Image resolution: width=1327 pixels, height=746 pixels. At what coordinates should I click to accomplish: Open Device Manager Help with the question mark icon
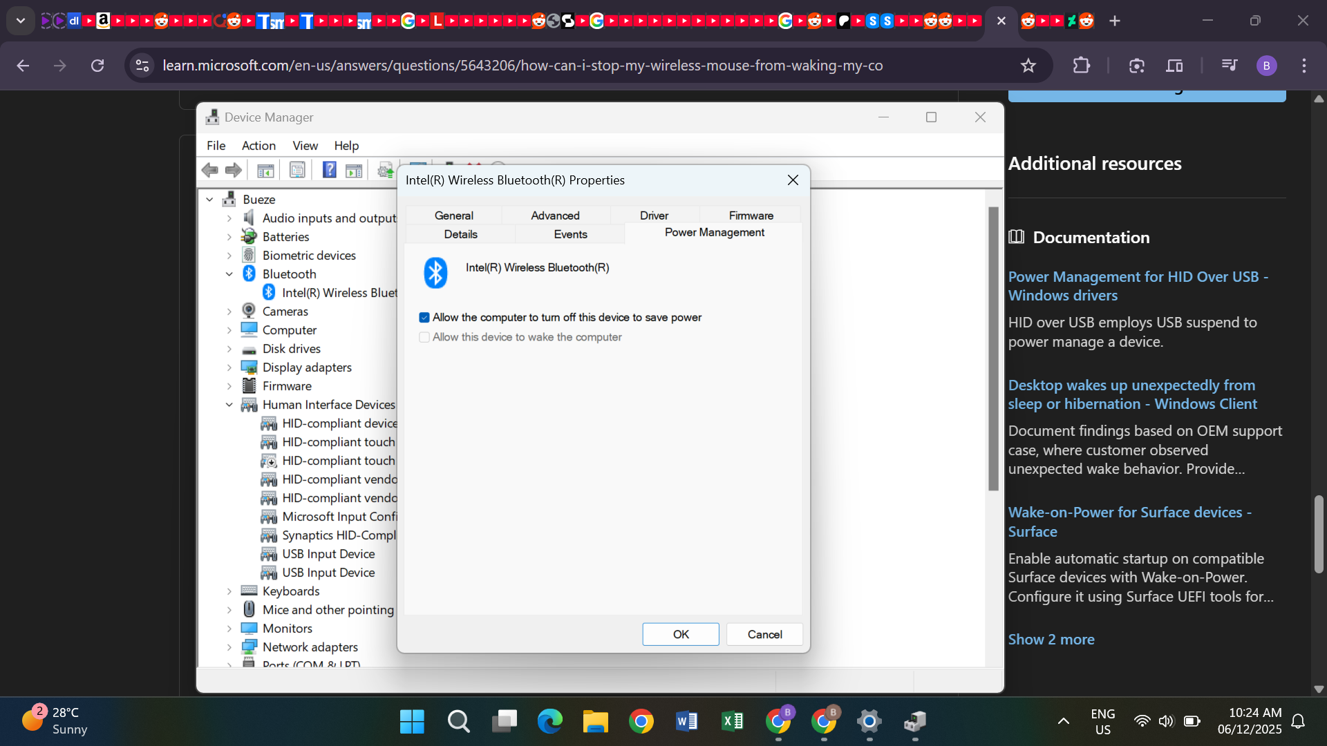330,170
